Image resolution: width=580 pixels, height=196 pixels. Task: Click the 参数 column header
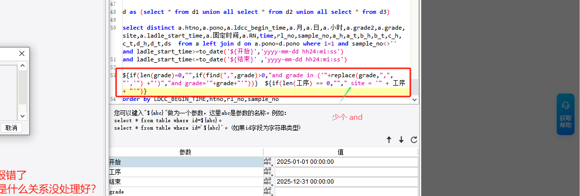point(186,152)
